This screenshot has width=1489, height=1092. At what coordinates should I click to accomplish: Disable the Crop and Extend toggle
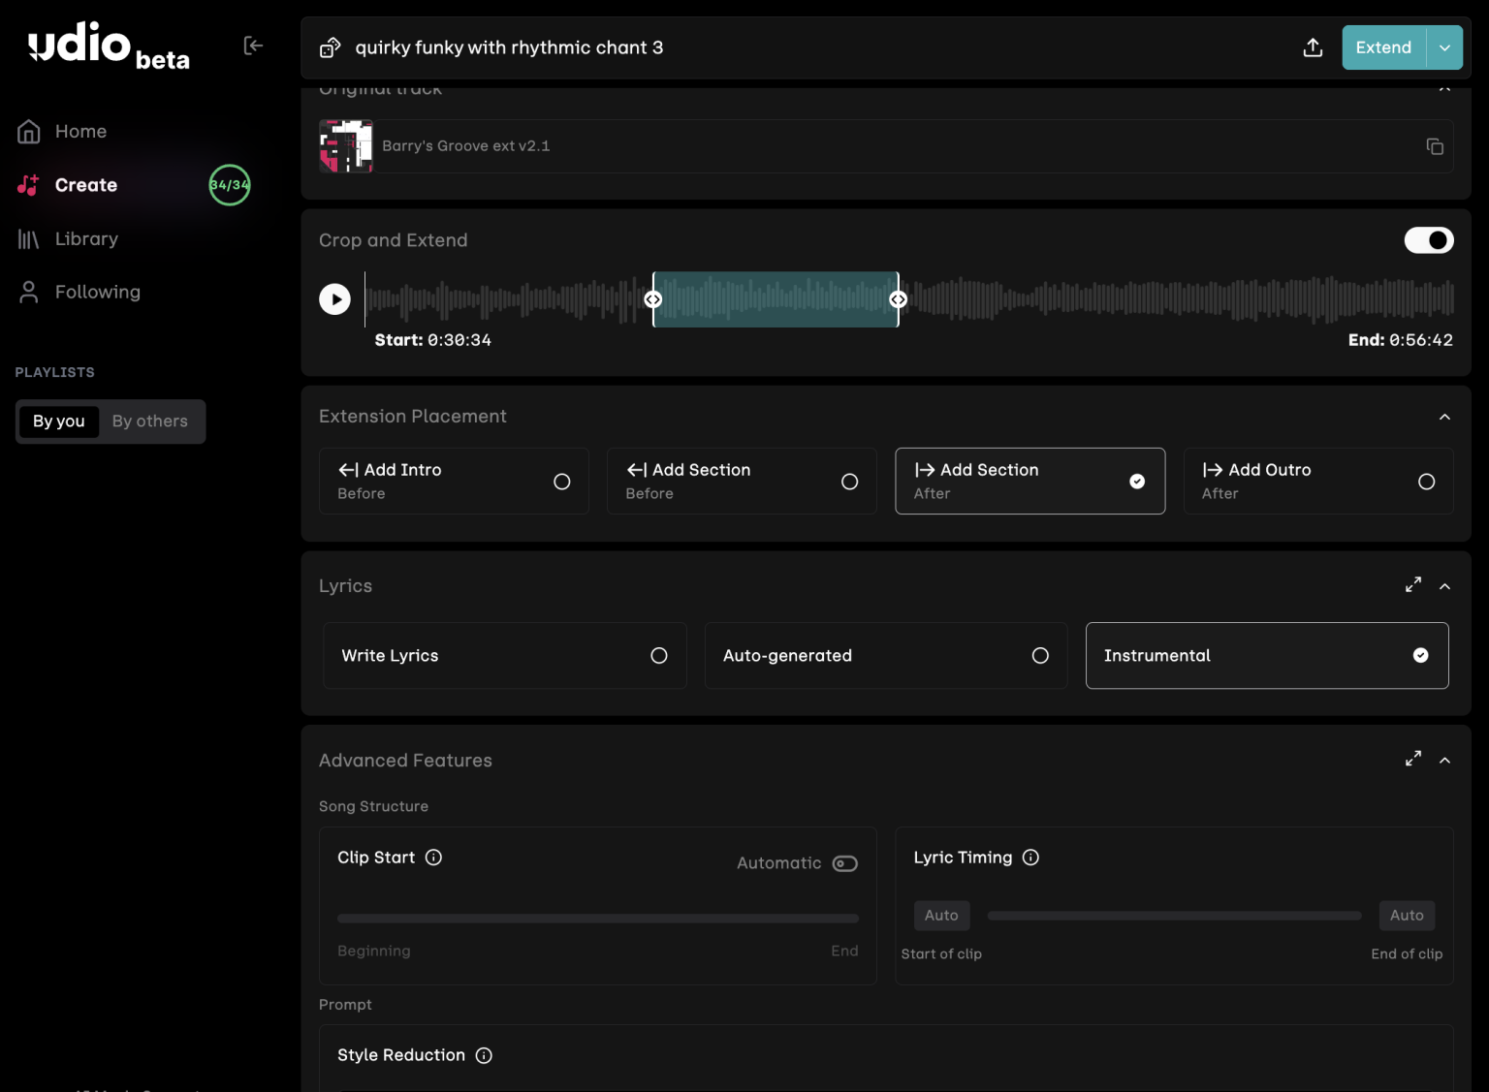pyautogui.click(x=1428, y=240)
